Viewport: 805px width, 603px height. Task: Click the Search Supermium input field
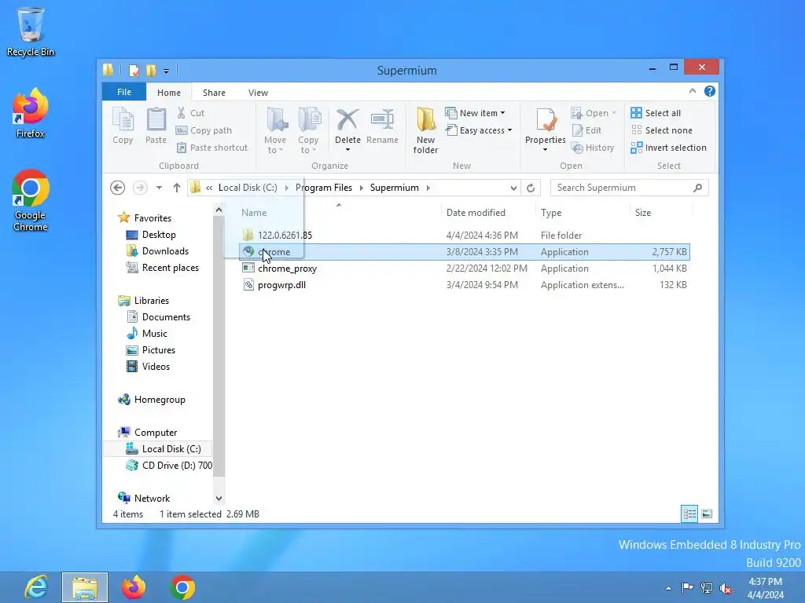click(x=629, y=188)
